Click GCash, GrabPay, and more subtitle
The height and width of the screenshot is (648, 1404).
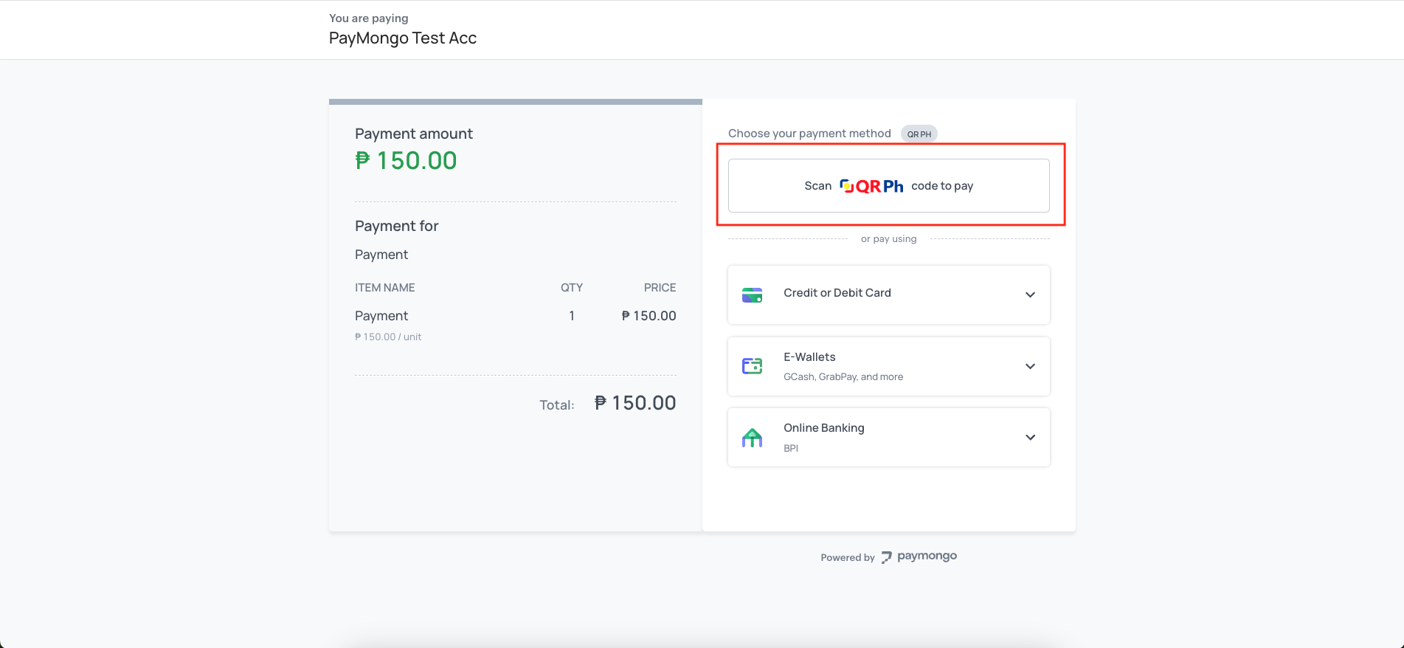tap(843, 377)
